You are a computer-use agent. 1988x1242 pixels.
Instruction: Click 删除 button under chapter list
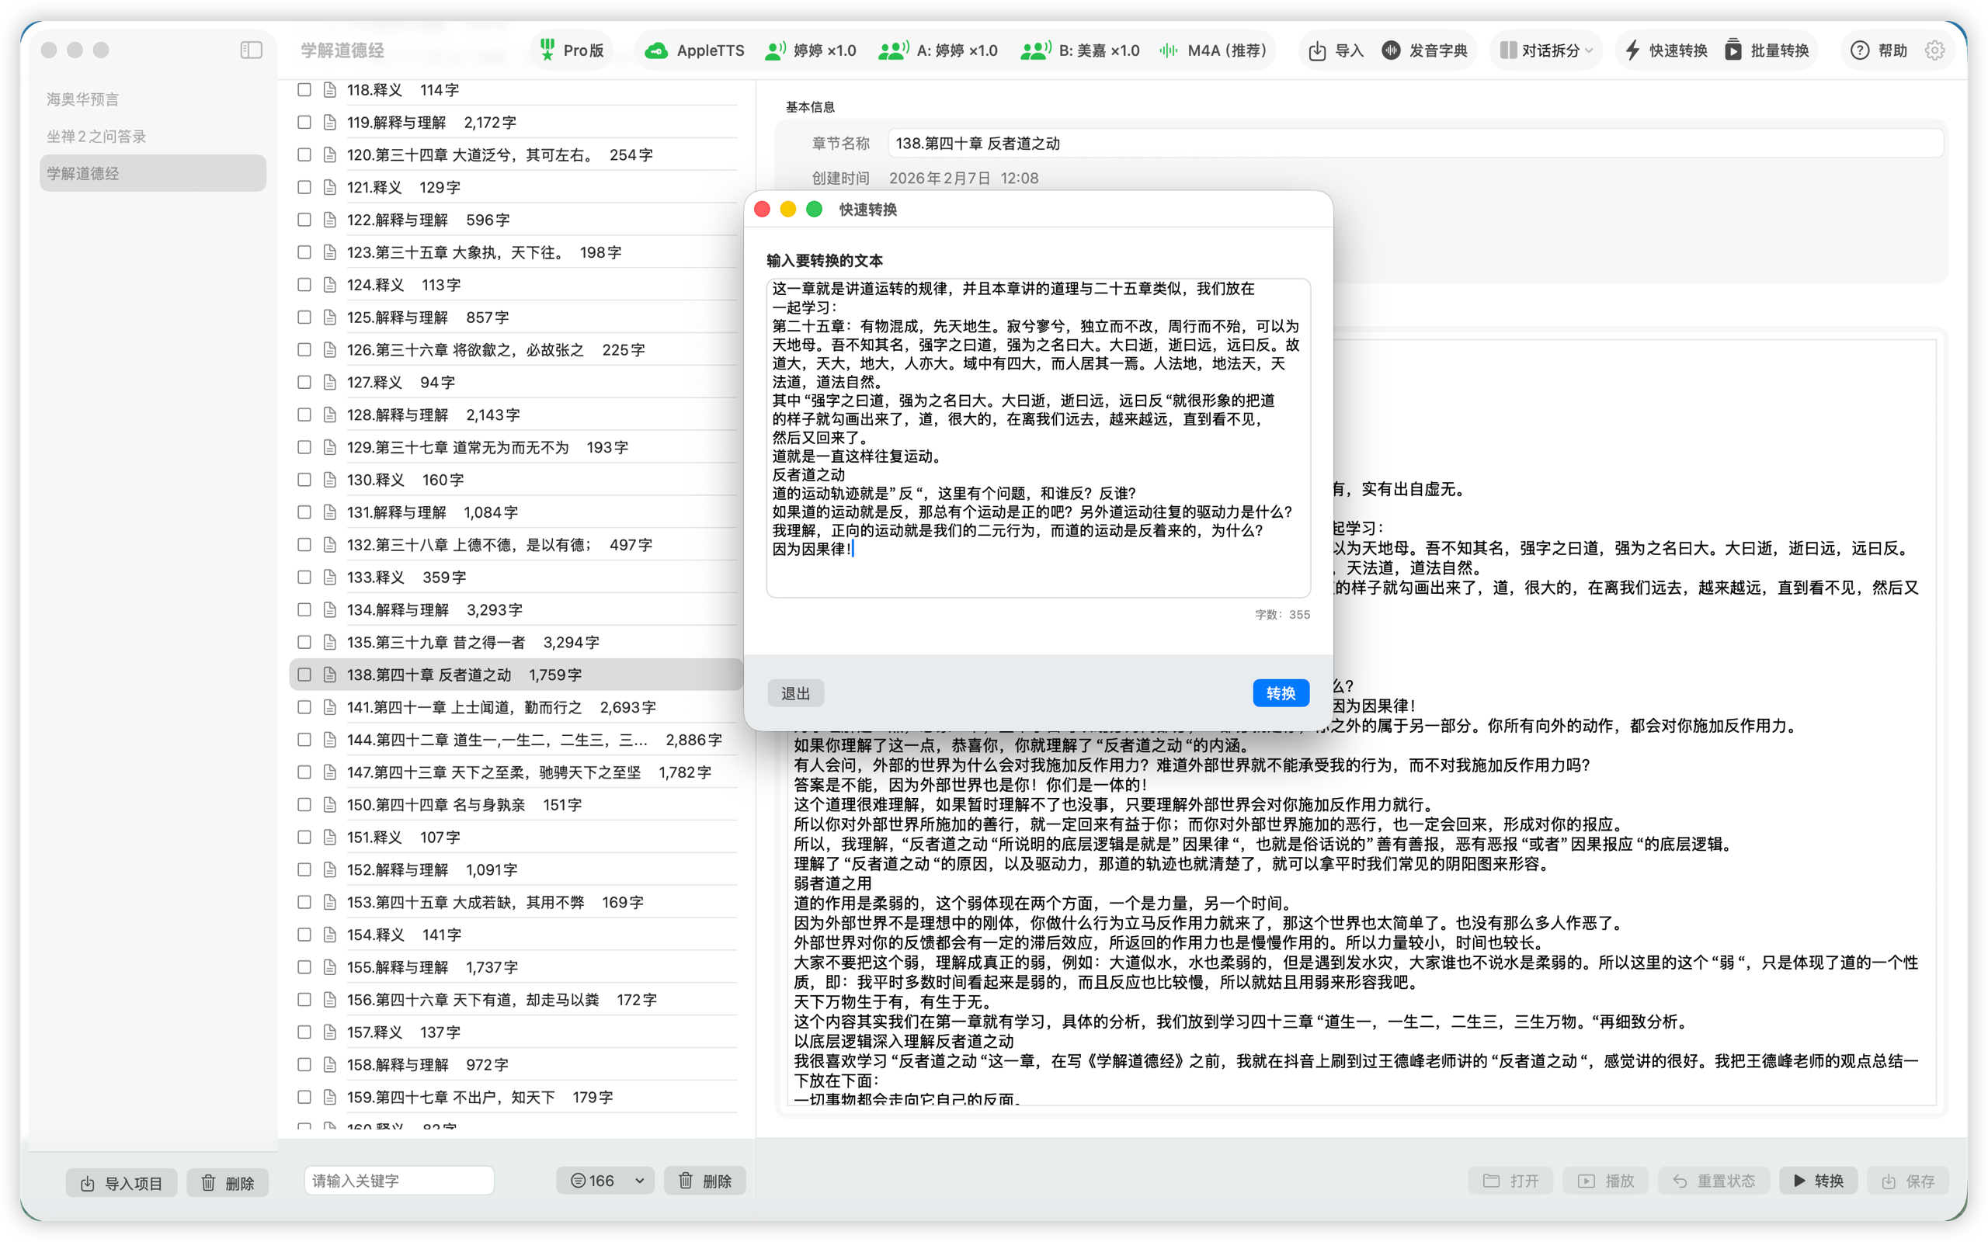tap(705, 1181)
